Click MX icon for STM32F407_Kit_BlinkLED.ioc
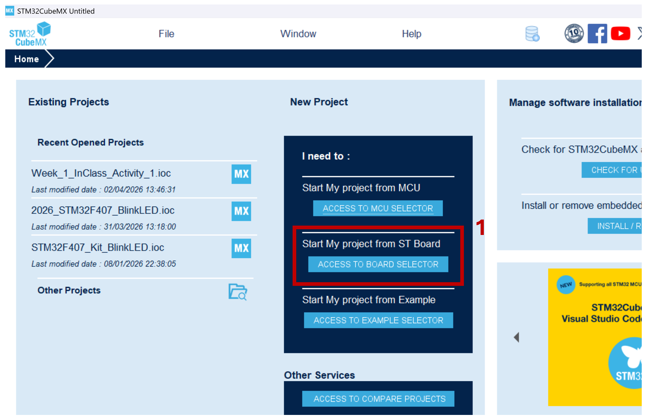 tap(241, 248)
